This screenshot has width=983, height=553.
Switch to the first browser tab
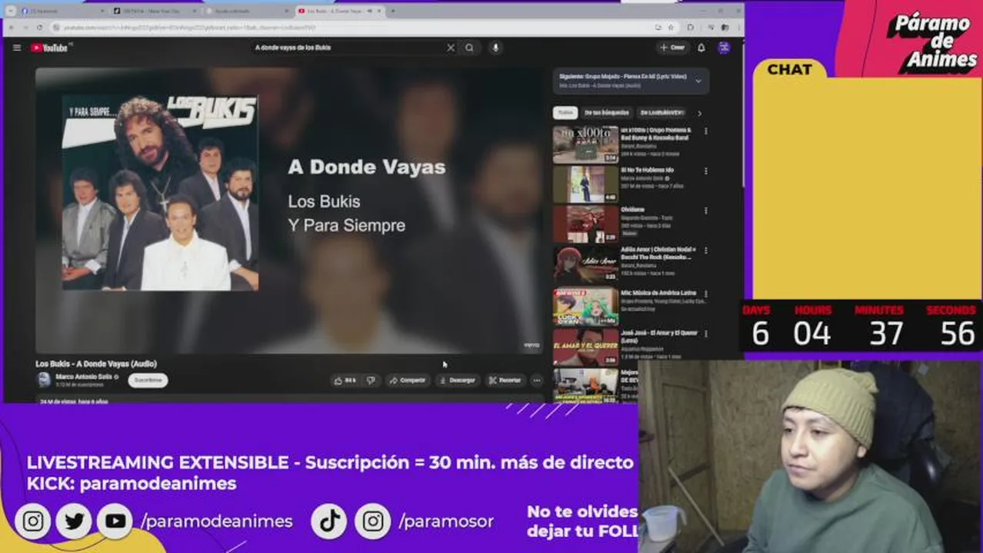tap(62, 11)
